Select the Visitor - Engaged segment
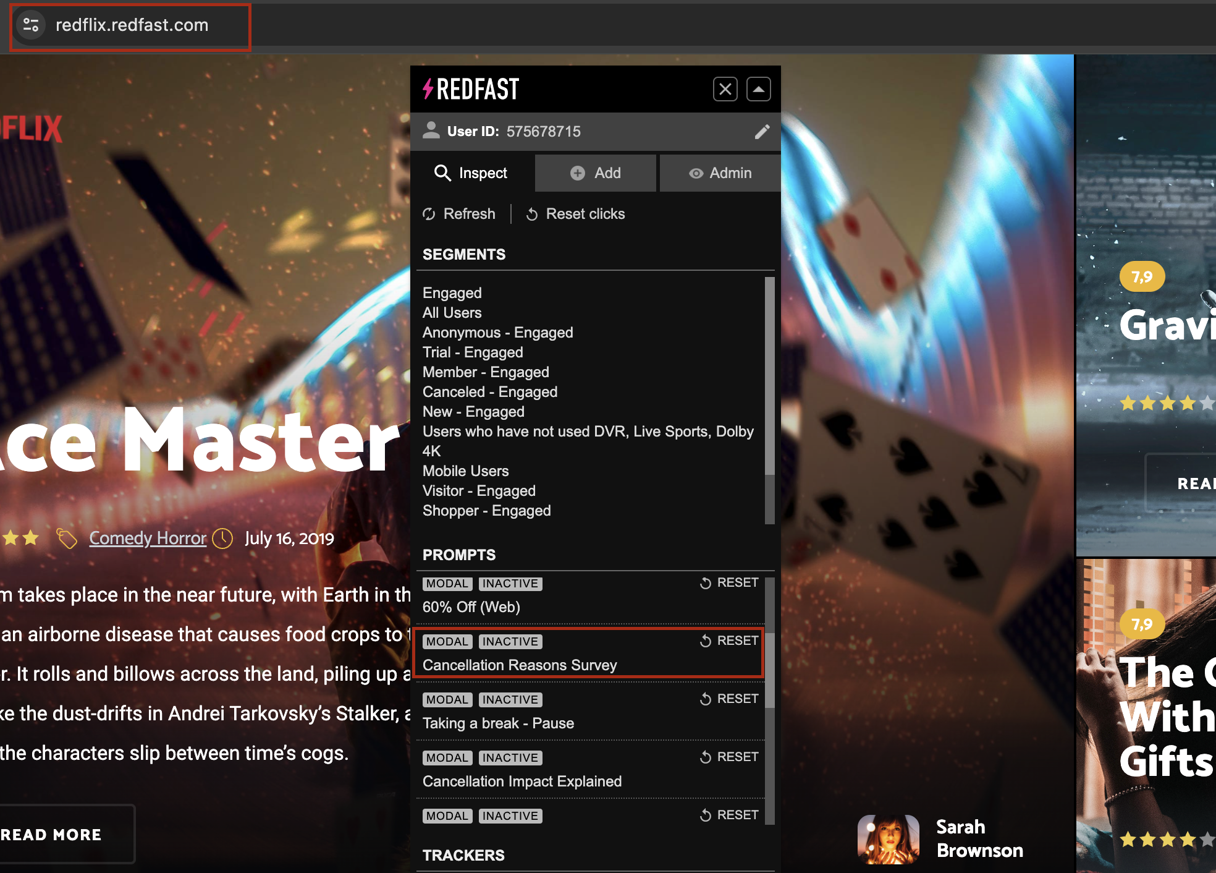 click(x=479, y=491)
